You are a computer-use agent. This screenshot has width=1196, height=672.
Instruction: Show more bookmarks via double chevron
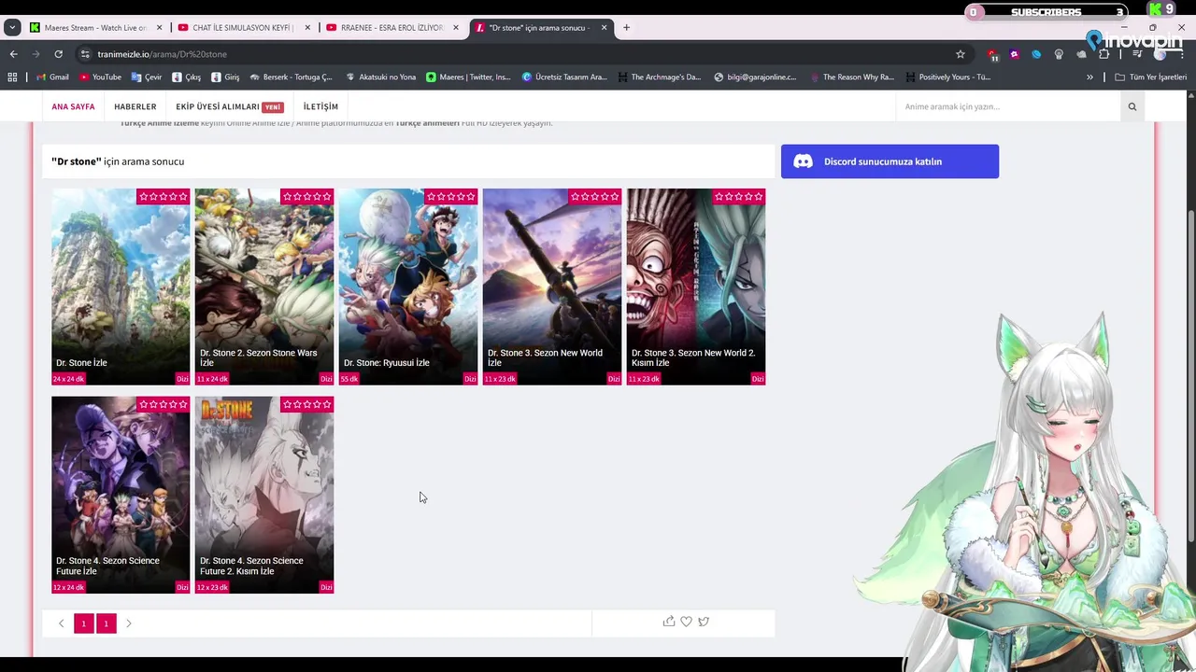1089,77
